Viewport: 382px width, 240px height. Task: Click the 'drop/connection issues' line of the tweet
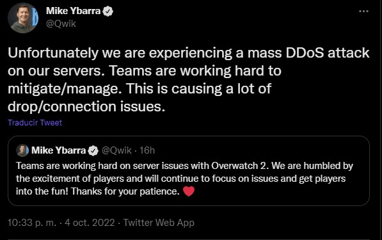pos(86,107)
